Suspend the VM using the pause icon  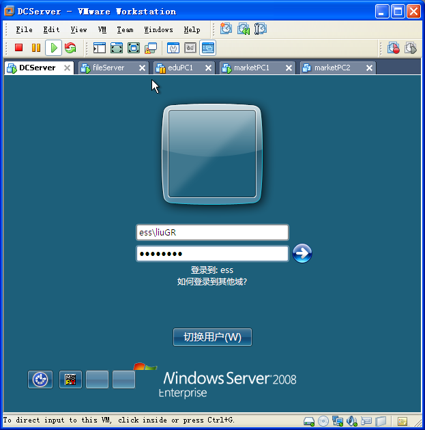36,48
